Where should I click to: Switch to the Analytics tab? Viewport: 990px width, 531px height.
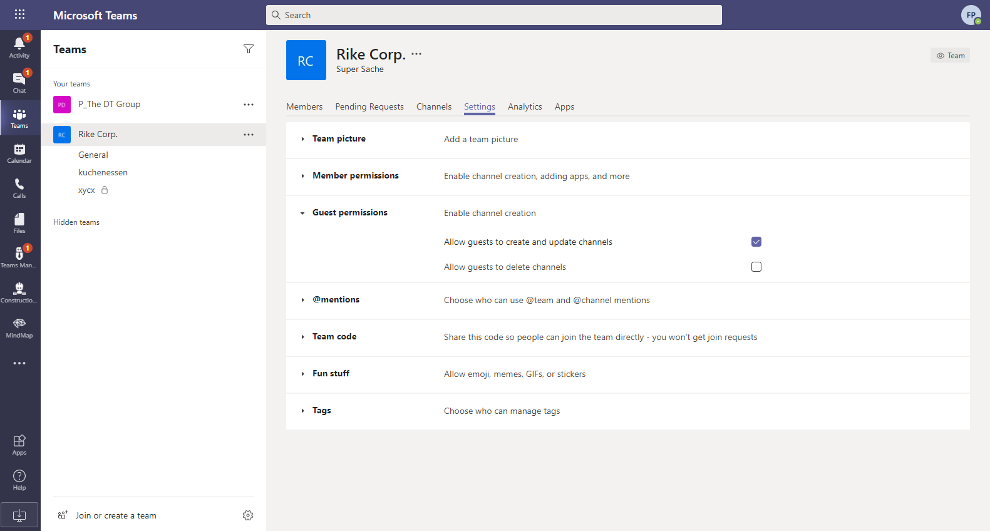[x=525, y=106]
